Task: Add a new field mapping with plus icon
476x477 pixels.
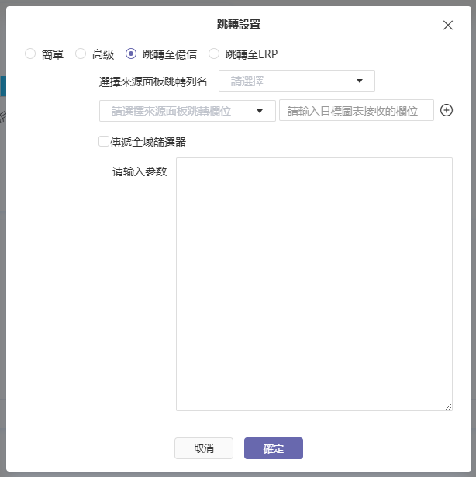Action: pos(447,110)
